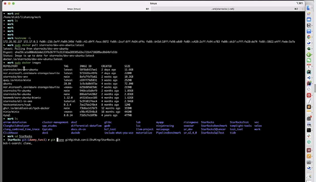Open Notion from the dock
Screen dimensions: 316x182
[309, 25]
